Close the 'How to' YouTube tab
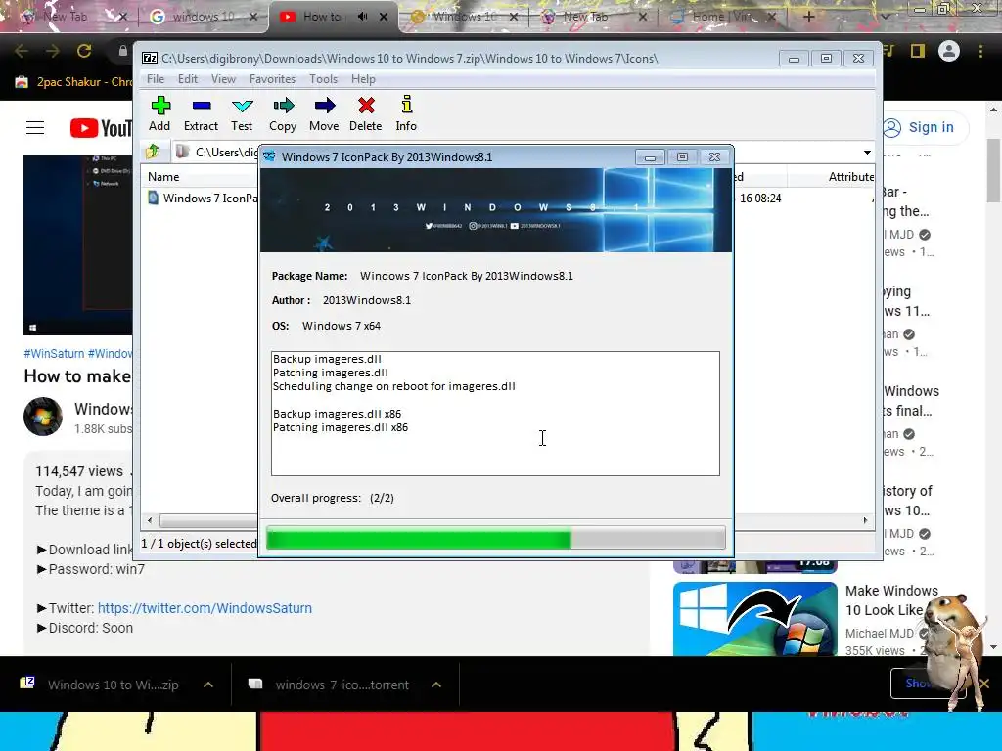Image resolution: width=1002 pixels, height=751 pixels. coord(384,17)
